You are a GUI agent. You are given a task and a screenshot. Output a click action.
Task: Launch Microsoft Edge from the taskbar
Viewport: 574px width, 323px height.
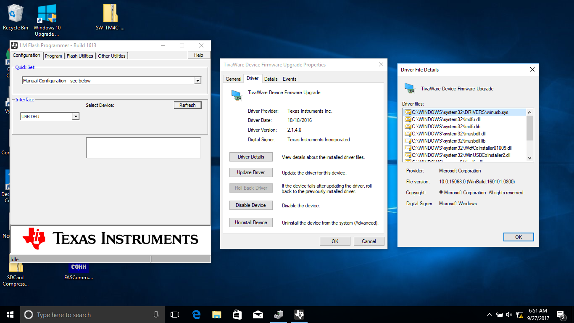pyautogui.click(x=196, y=315)
